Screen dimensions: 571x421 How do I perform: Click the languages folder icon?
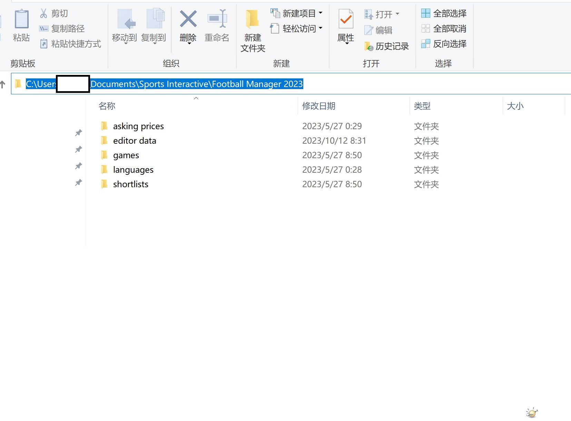click(104, 170)
